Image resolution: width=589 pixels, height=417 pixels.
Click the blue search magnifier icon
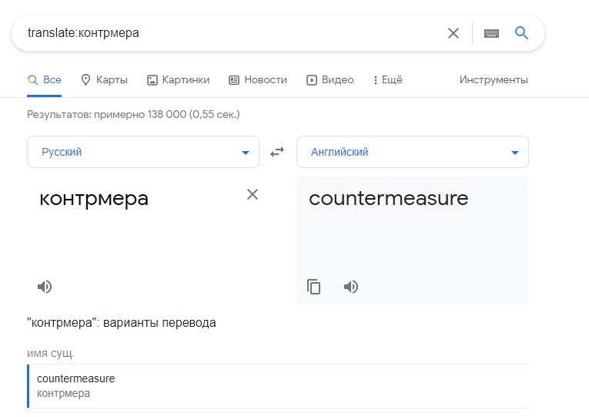(x=521, y=32)
